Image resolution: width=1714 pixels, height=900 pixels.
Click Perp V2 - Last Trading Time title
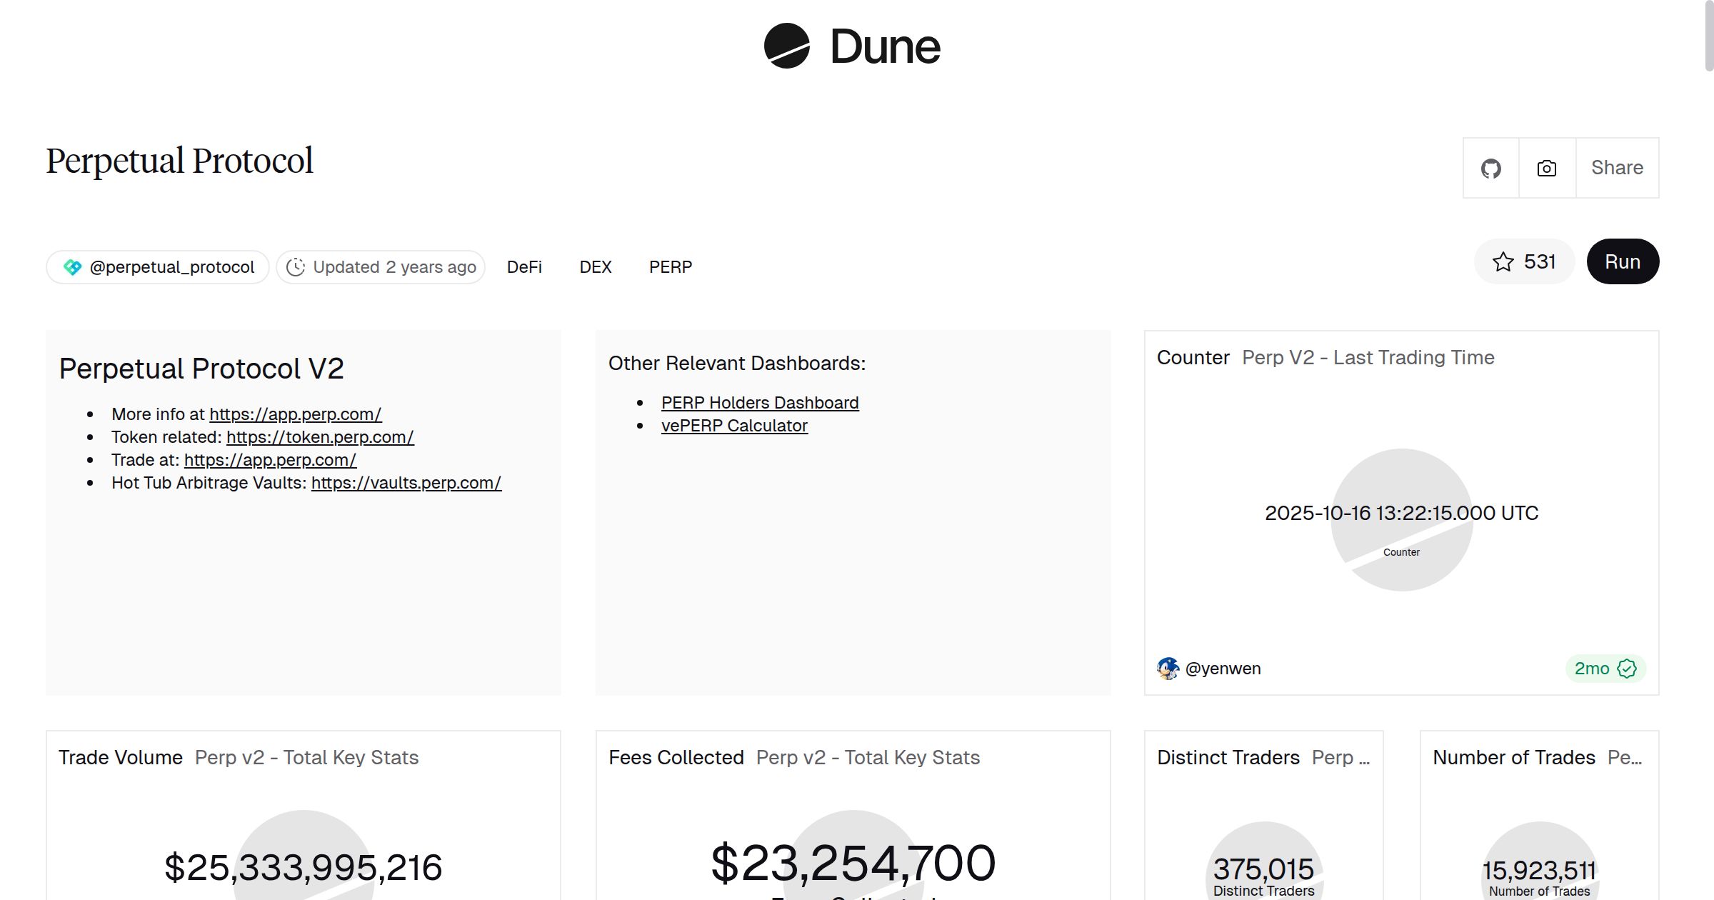(1368, 358)
